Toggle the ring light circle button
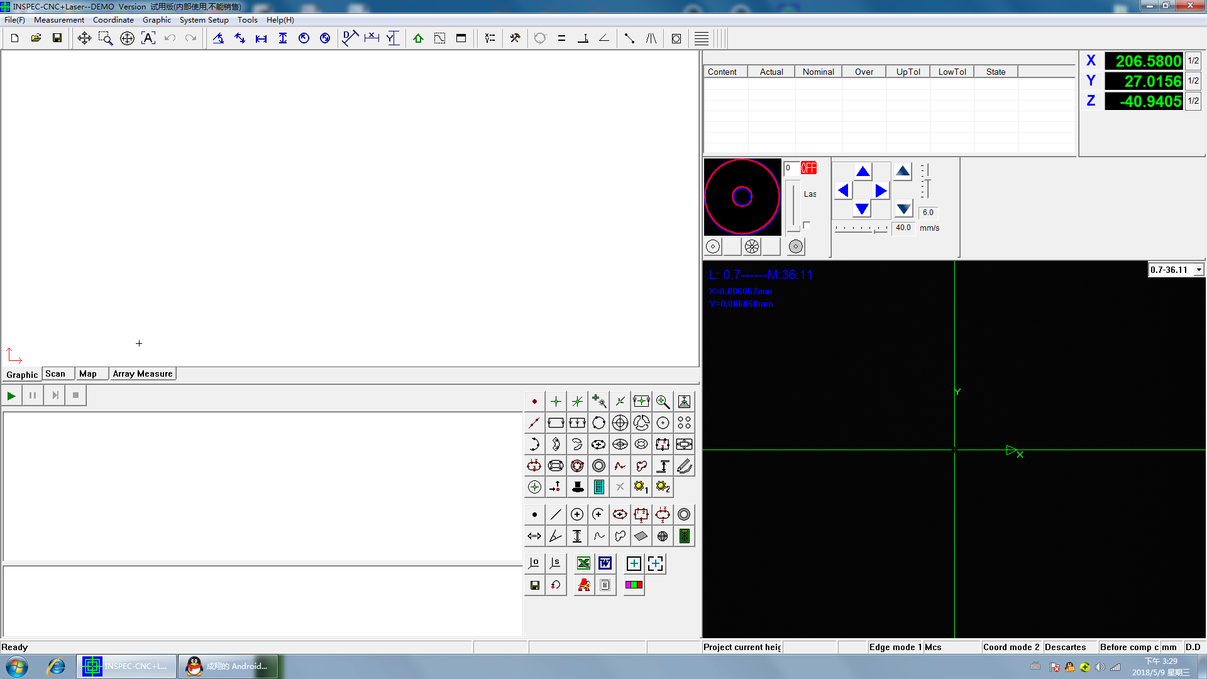 pyautogui.click(x=713, y=246)
